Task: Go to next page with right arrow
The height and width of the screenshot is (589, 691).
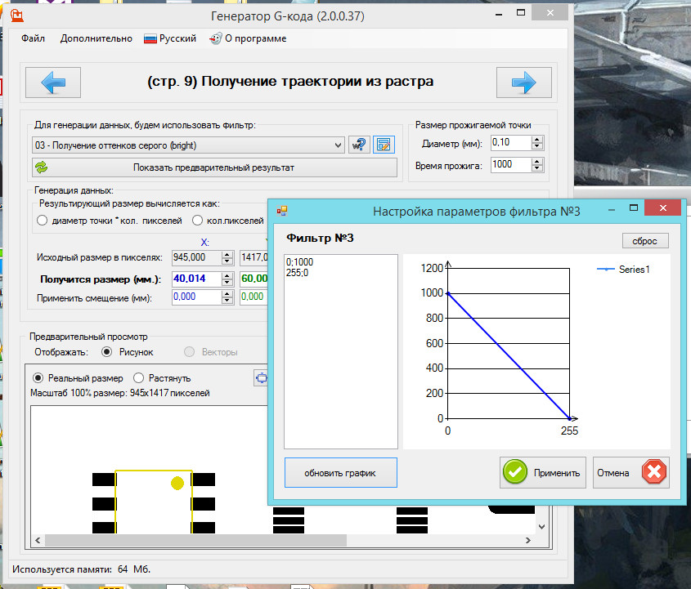Action: pos(523,83)
